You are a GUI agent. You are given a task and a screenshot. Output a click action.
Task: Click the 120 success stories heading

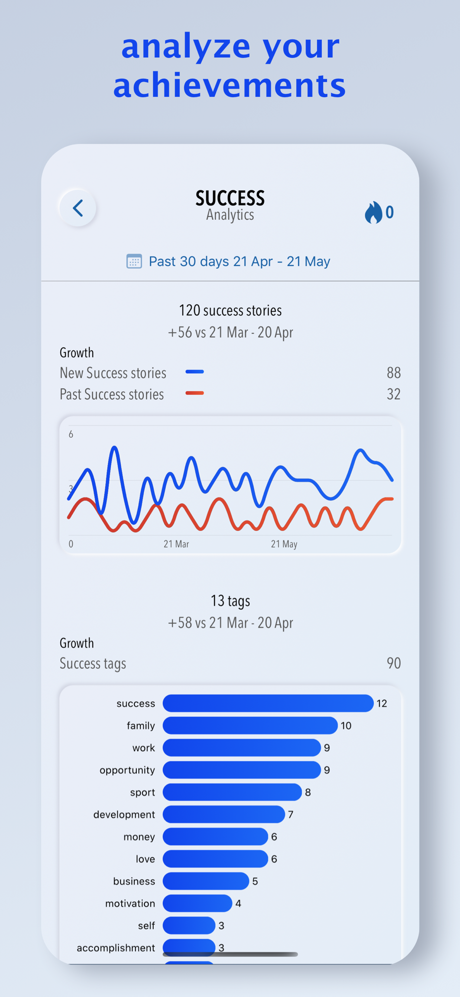[x=230, y=311]
